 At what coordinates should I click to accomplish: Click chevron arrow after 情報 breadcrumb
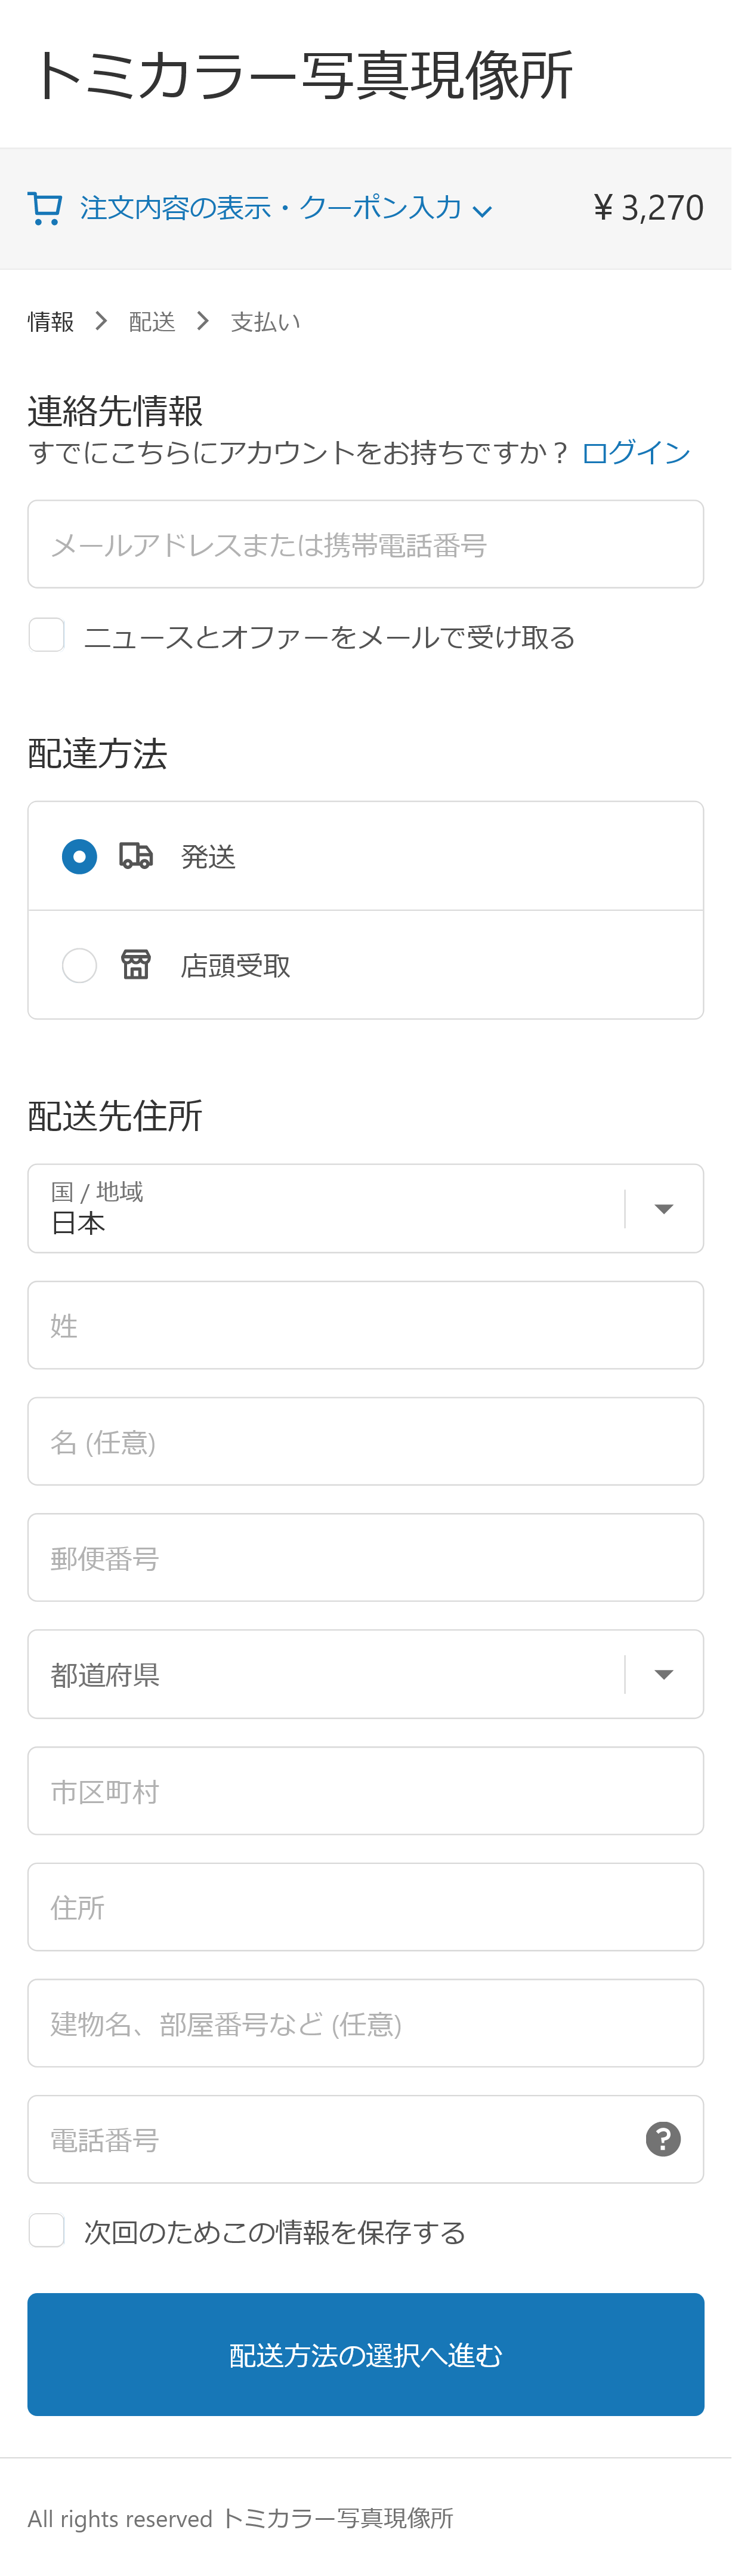click(x=101, y=321)
